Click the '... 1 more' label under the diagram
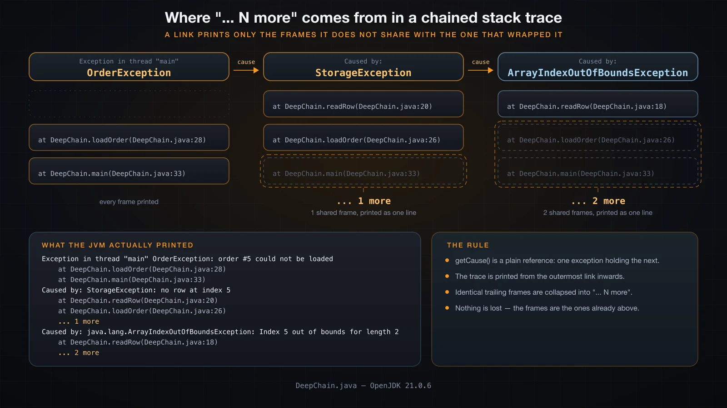Screen dimensions: 727x408 pyautogui.click(x=363, y=201)
